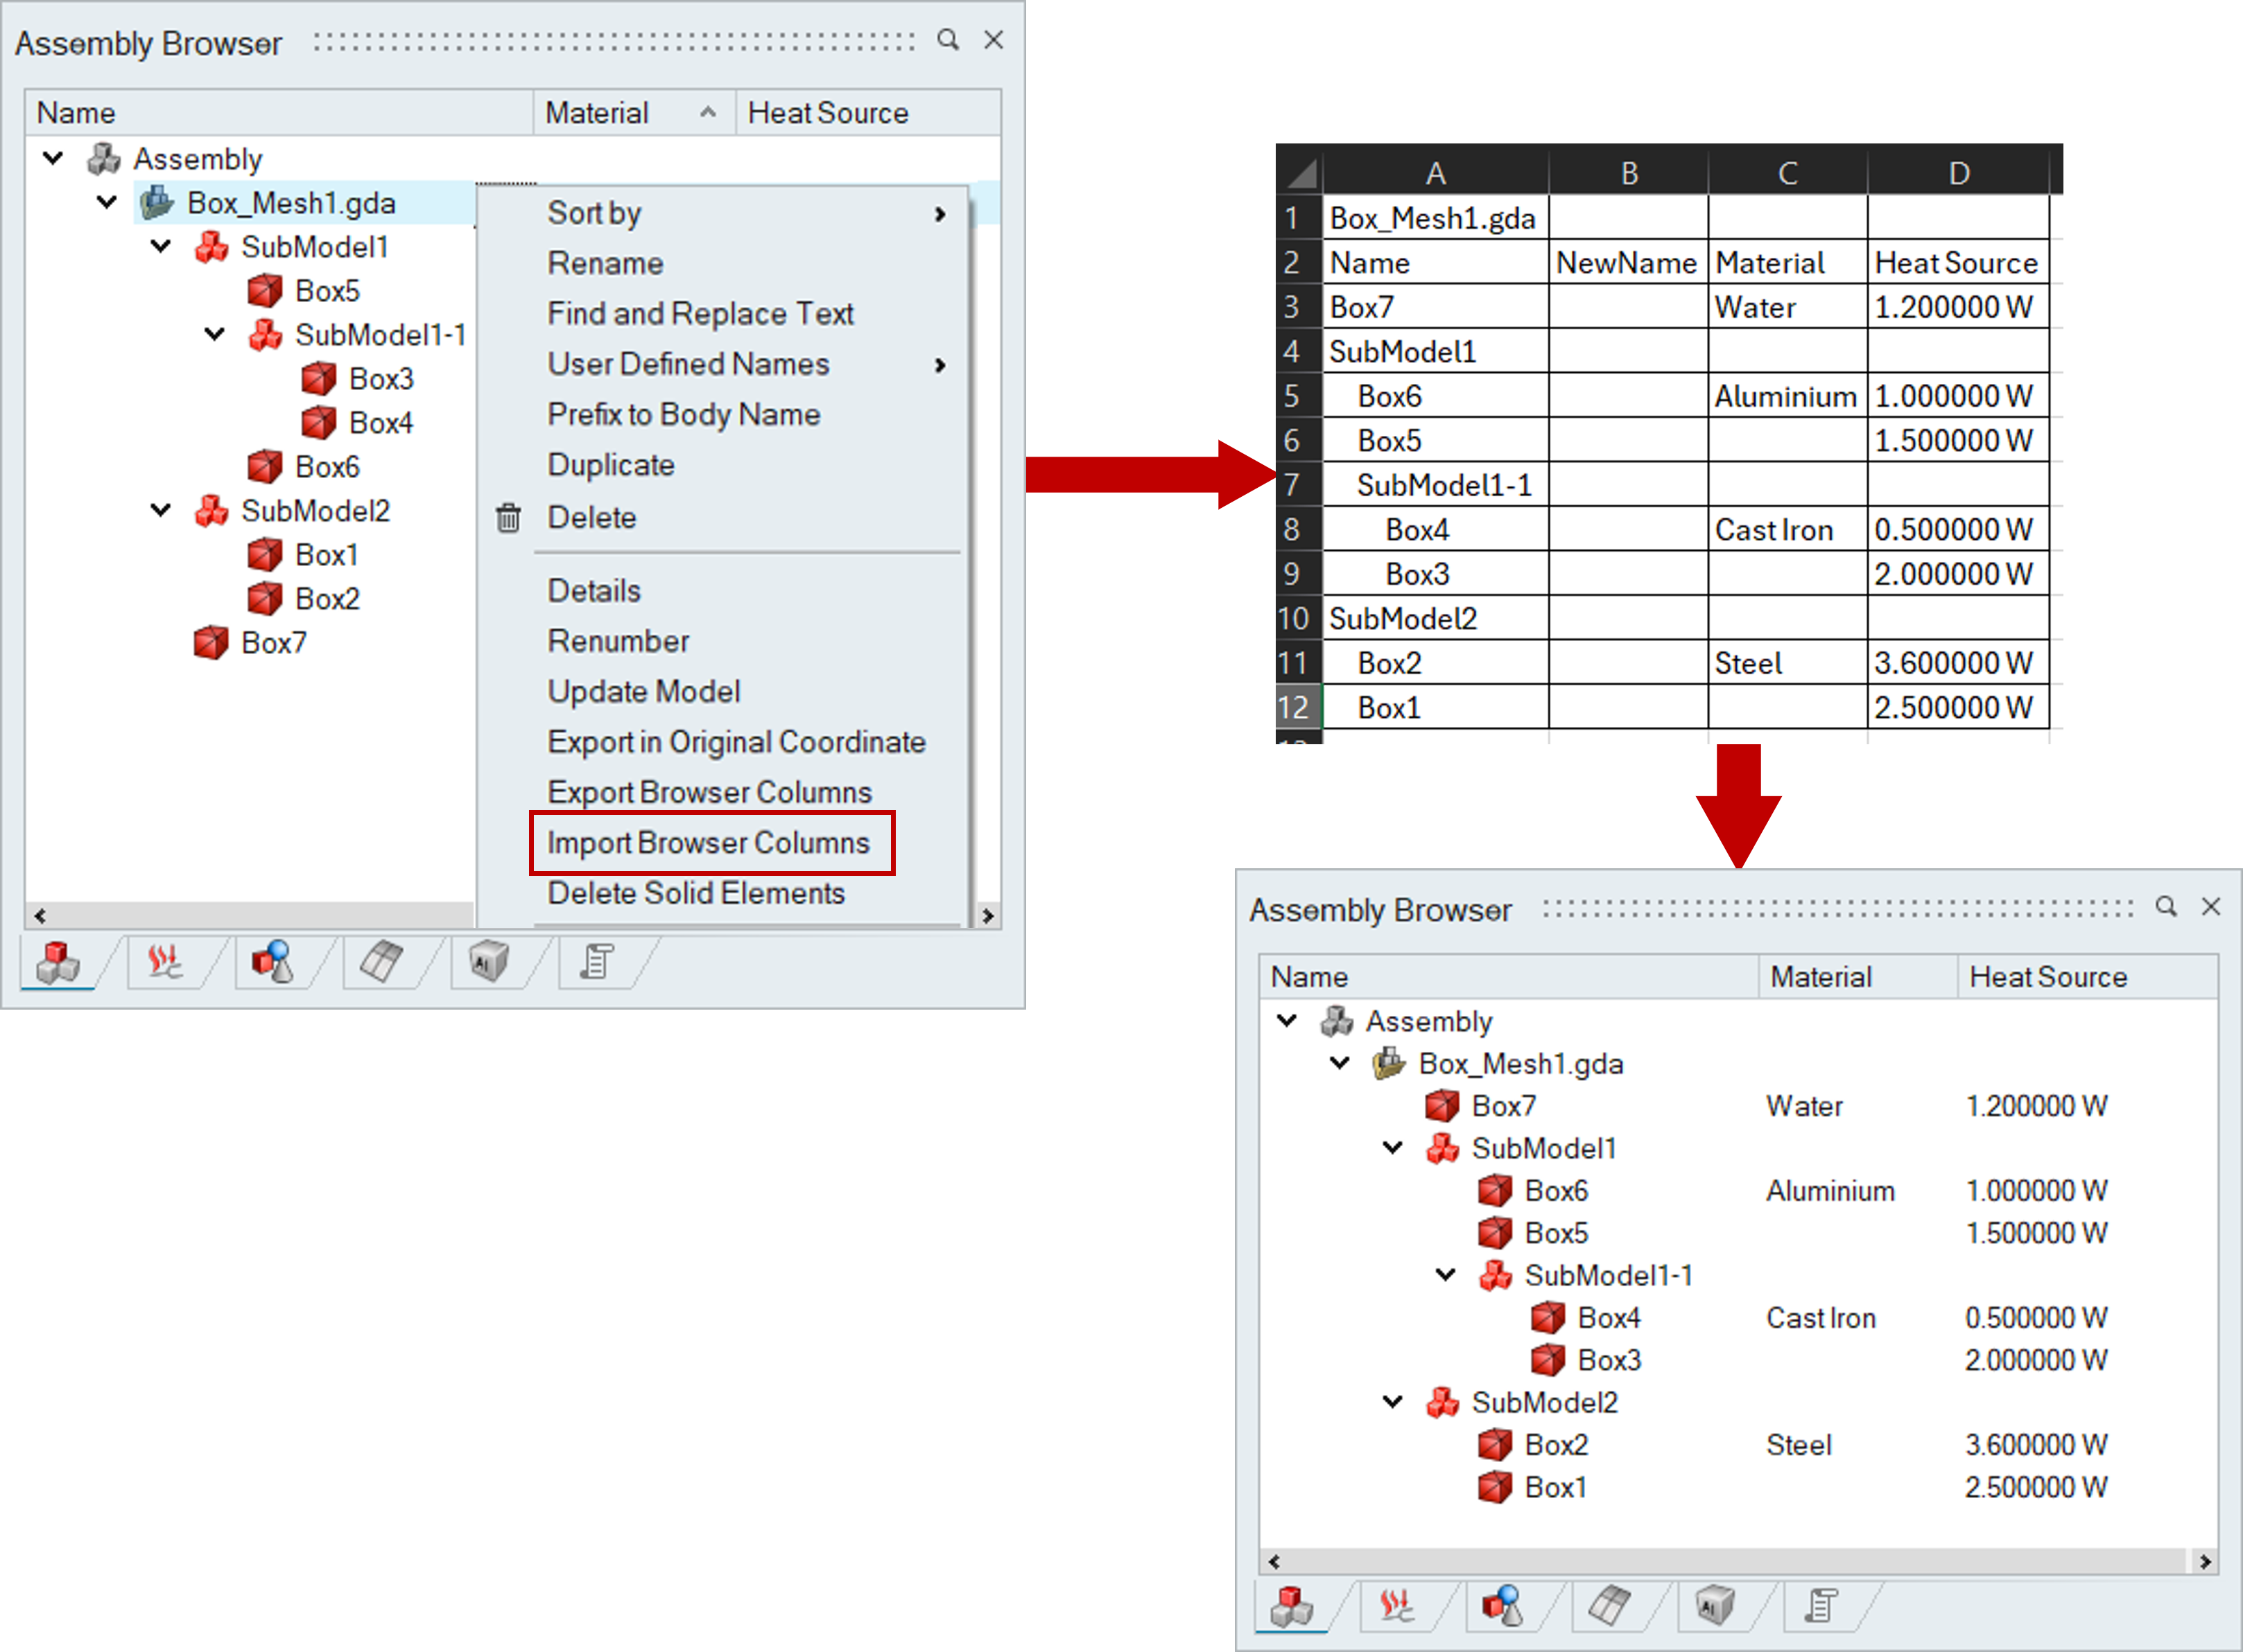Viewport: 2243px width, 1652px height.
Task: Open the boundary condition tab icon in left panel
Action: (272, 962)
